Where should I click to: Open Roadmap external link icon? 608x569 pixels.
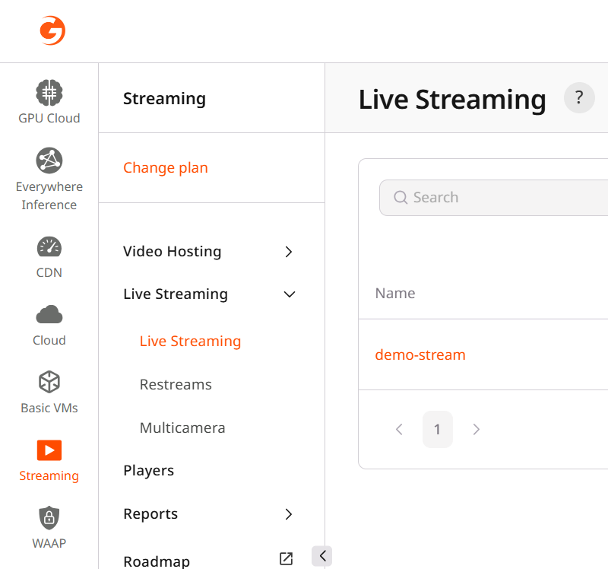(287, 559)
